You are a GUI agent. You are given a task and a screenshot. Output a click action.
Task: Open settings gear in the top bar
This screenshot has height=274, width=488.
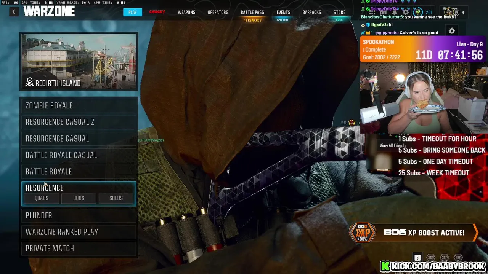click(x=406, y=12)
